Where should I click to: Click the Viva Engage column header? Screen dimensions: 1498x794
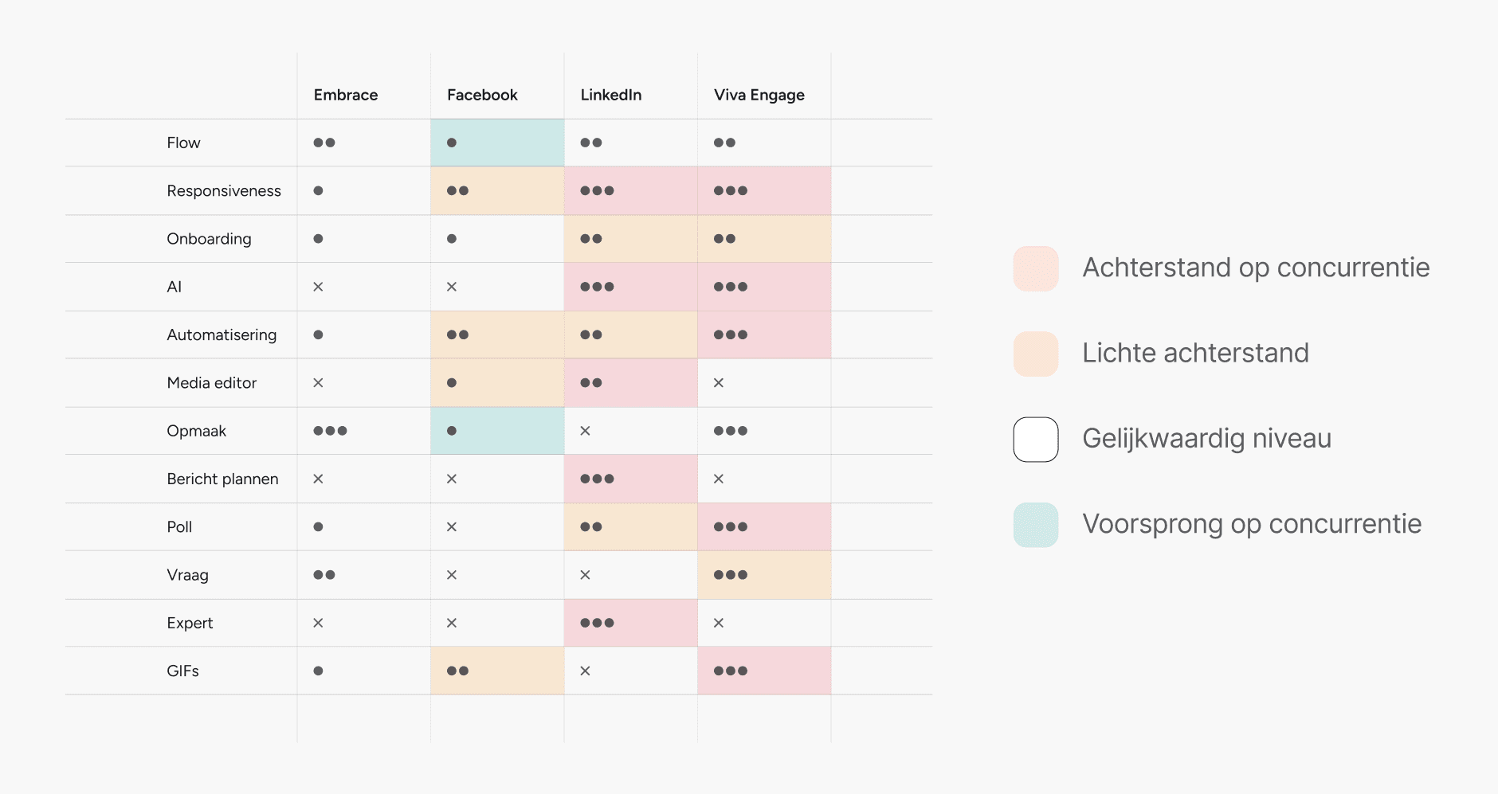tap(759, 95)
